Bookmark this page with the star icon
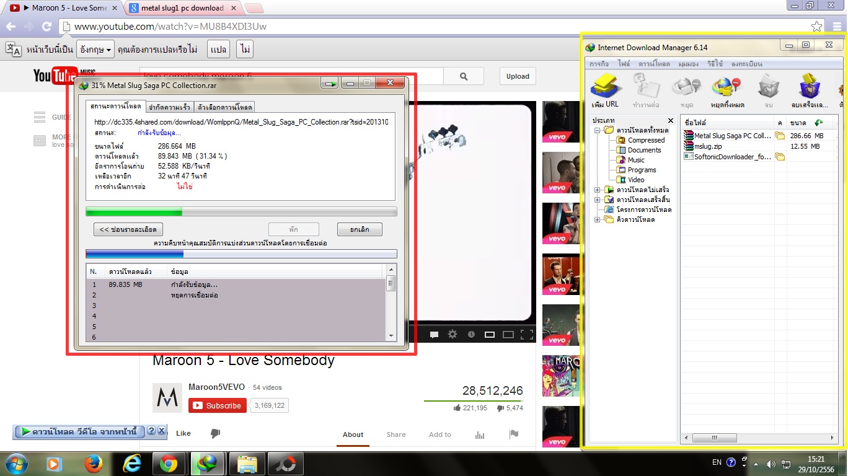The image size is (848, 476). pos(817,27)
